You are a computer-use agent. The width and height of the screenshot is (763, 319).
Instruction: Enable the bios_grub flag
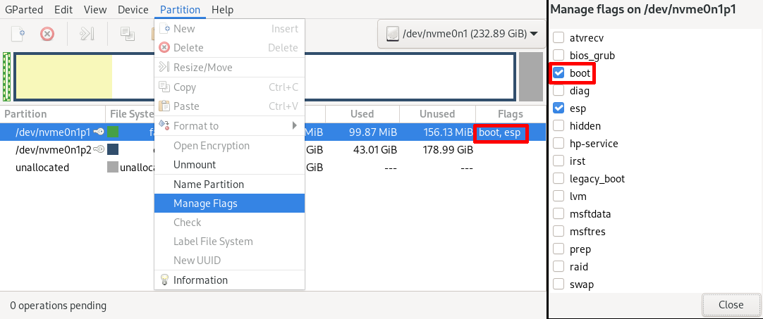coord(558,56)
